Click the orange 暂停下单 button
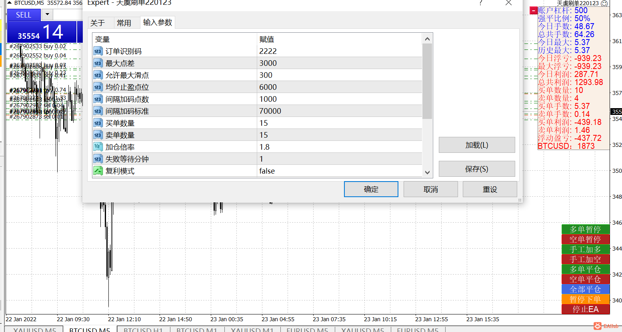The height and width of the screenshot is (332, 622). (585, 299)
